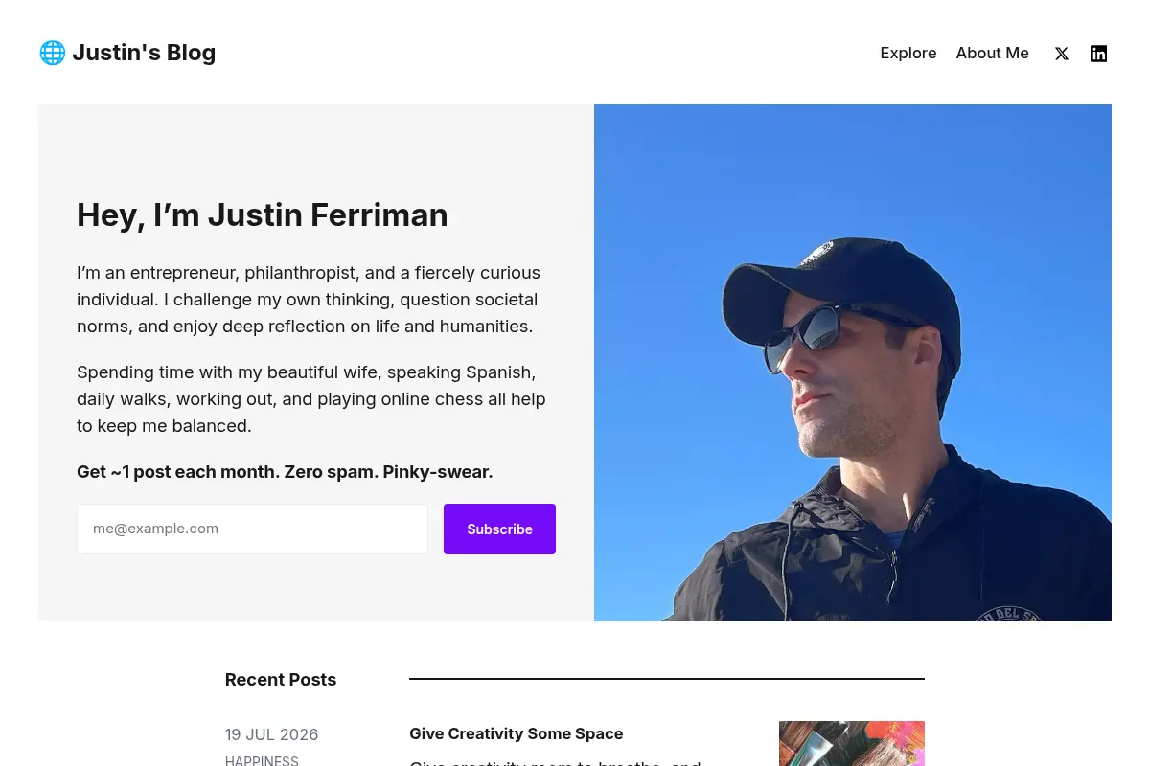The height and width of the screenshot is (766, 1150).
Task: Focus the me@example.com email field
Action: tap(252, 529)
